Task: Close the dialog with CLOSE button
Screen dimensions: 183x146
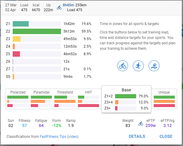Action: click(166, 136)
